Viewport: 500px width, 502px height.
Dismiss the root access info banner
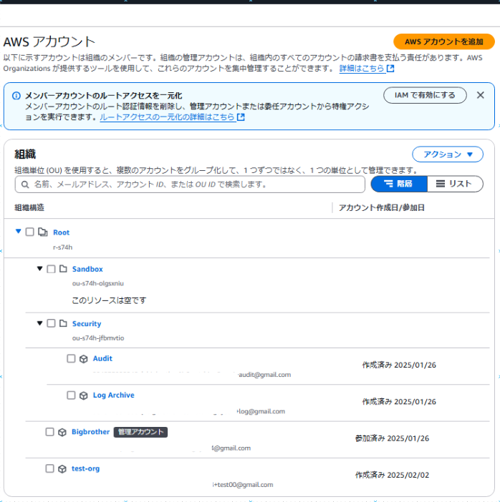point(480,95)
